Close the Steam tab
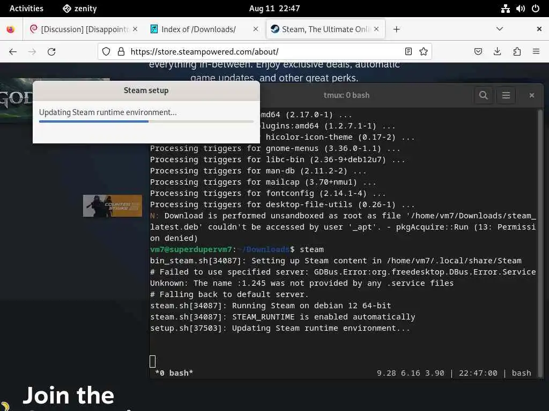 click(376, 29)
